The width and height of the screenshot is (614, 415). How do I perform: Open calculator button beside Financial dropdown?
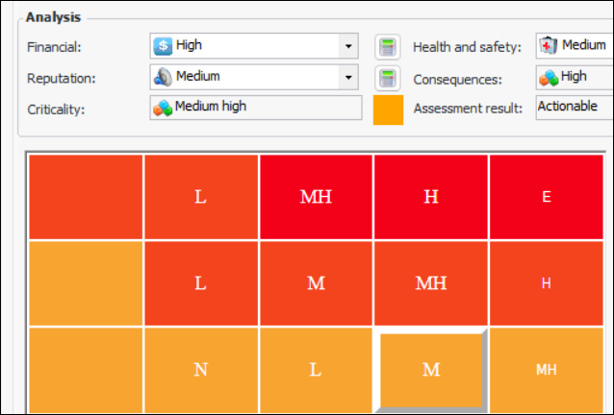(x=387, y=47)
